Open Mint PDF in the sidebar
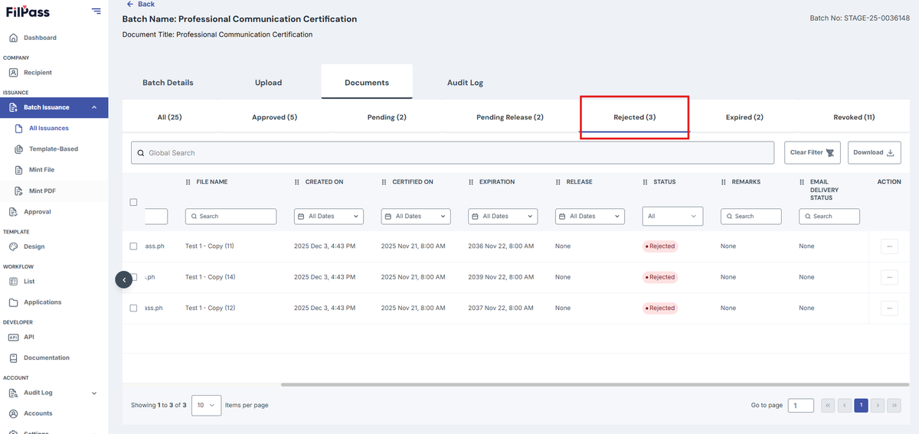Image resolution: width=919 pixels, height=434 pixels. point(41,191)
